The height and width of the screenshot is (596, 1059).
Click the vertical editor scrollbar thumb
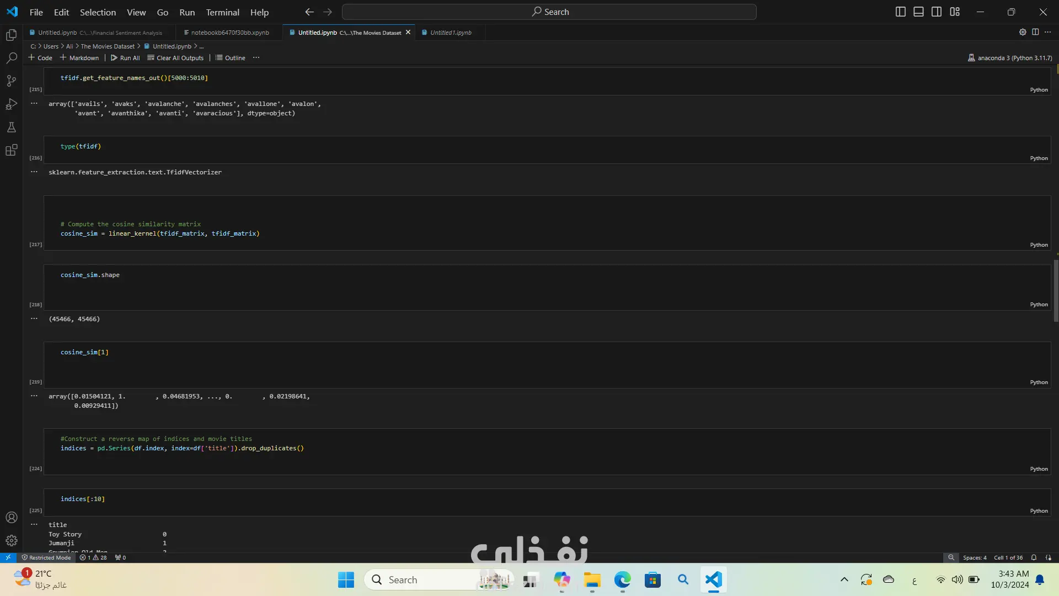pyautogui.click(x=1056, y=290)
